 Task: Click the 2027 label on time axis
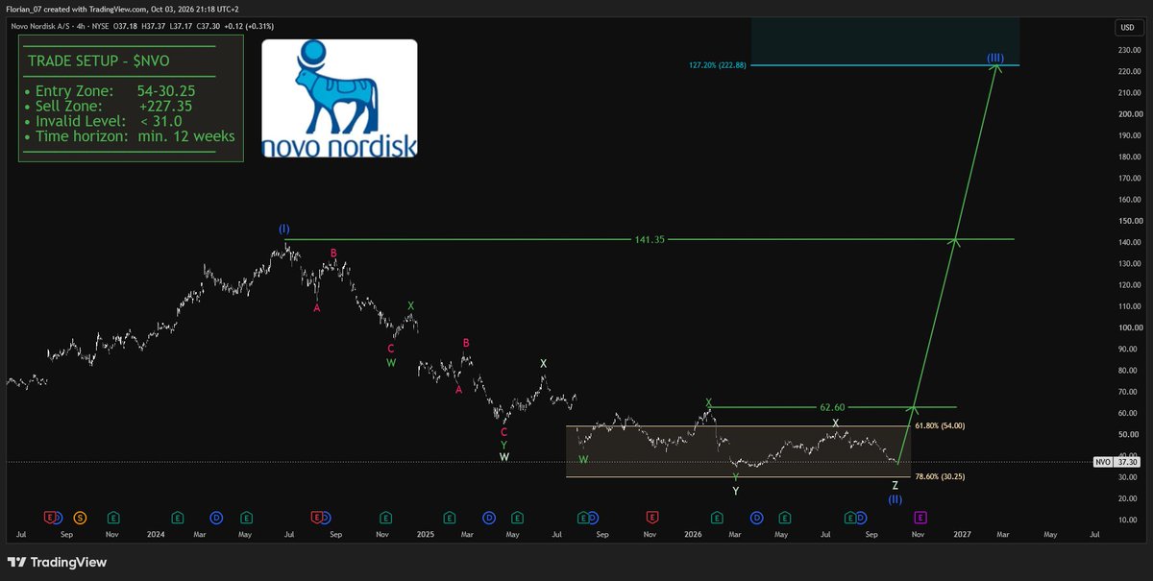(961, 533)
